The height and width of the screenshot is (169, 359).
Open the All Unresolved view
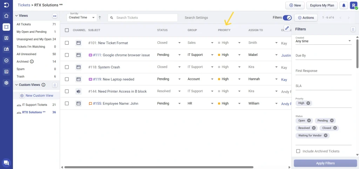click(x=36, y=54)
